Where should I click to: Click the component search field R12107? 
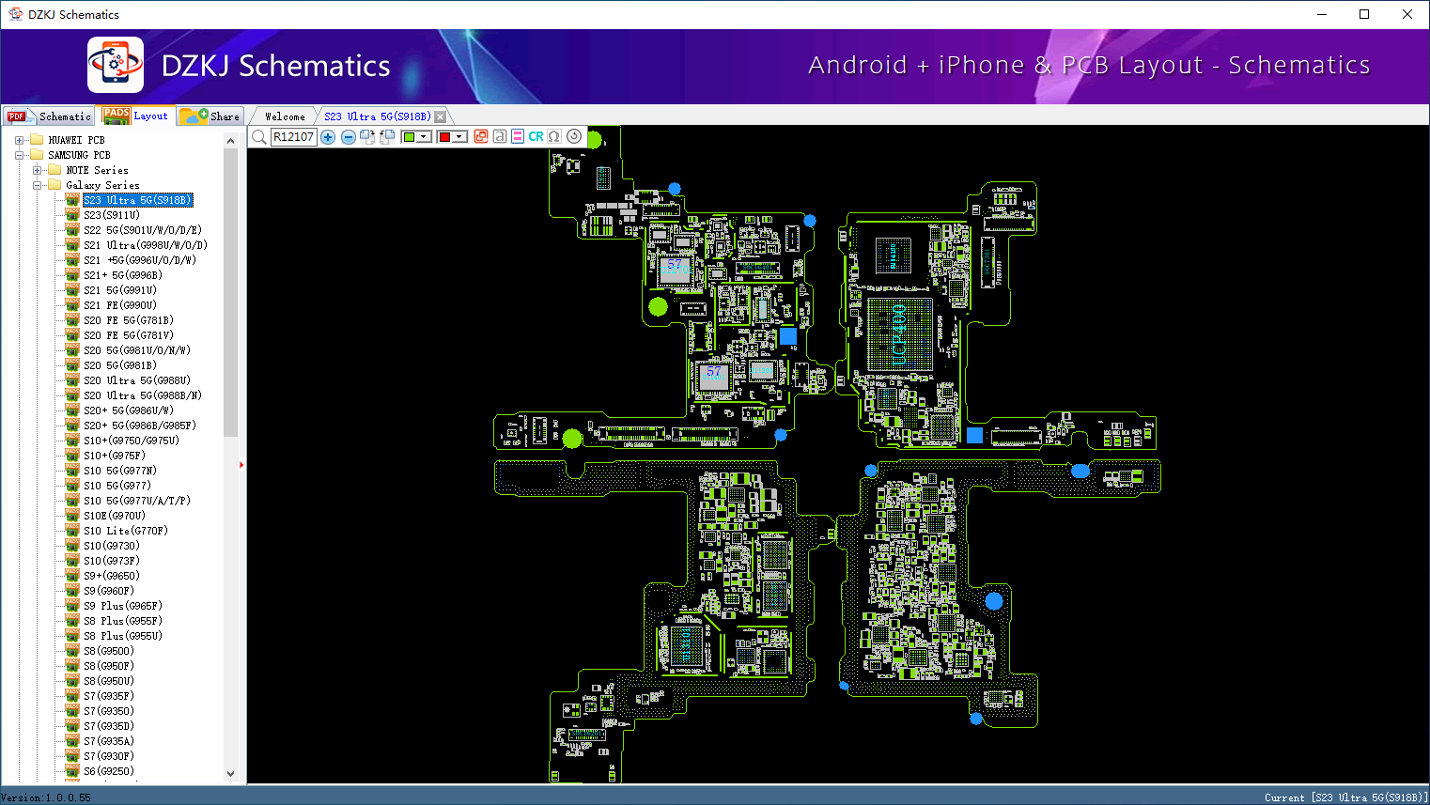[293, 137]
